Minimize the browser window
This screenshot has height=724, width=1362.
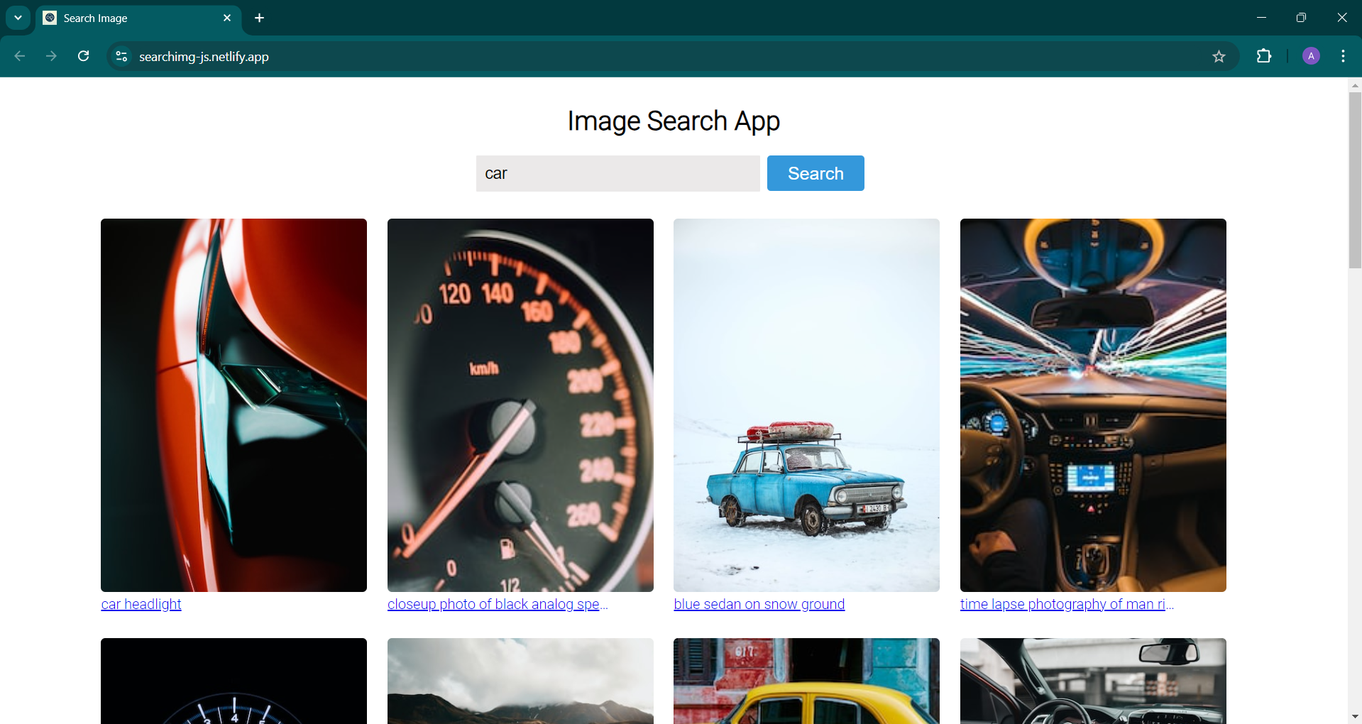pyautogui.click(x=1261, y=18)
